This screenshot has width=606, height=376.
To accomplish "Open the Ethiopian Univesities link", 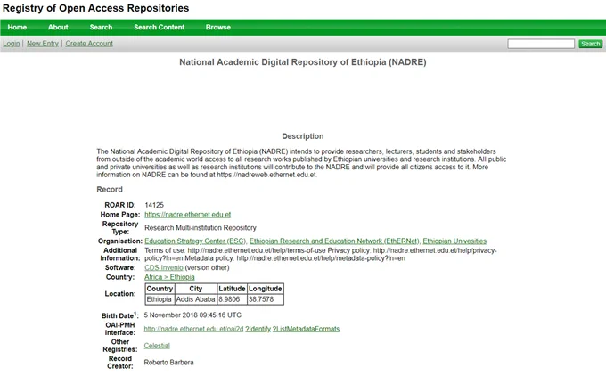I will click(454, 241).
